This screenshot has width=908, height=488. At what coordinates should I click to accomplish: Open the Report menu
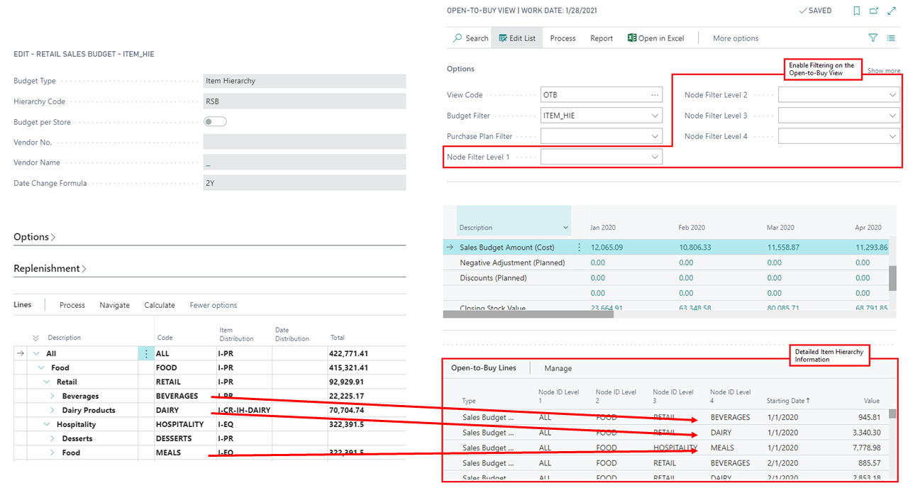tap(601, 38)
